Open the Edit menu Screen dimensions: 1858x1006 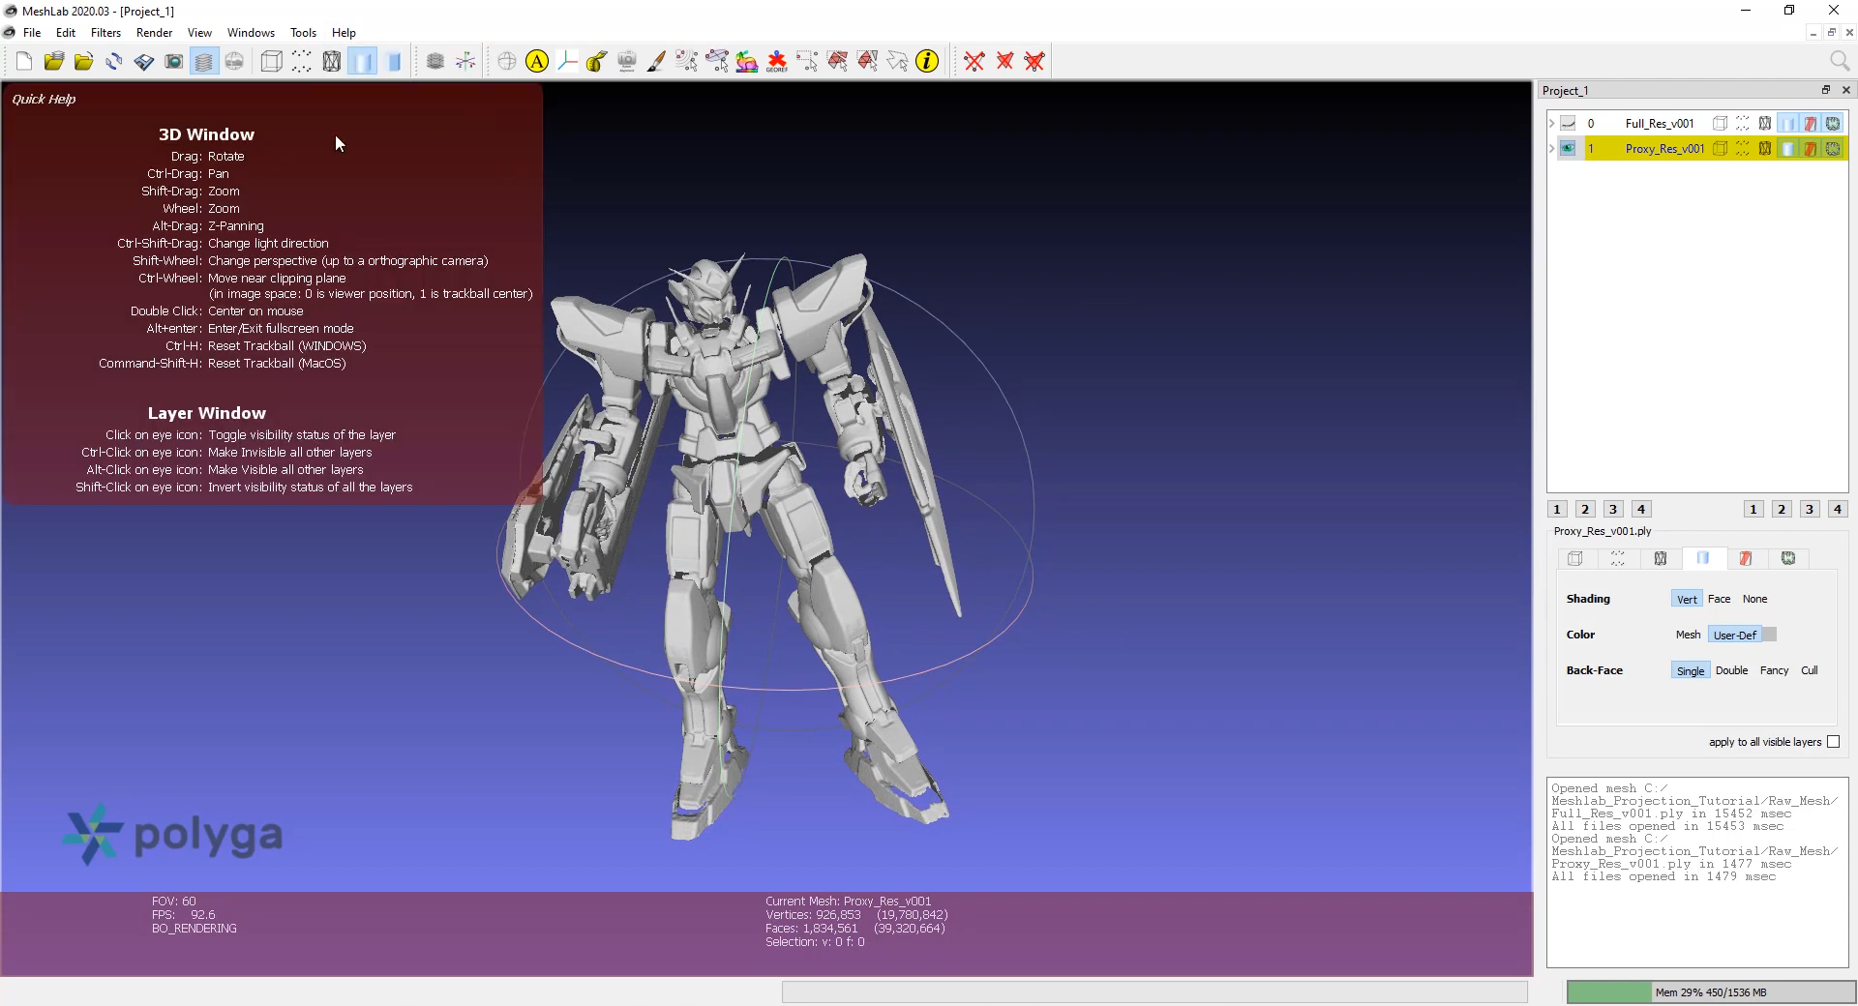coord(66,33)
